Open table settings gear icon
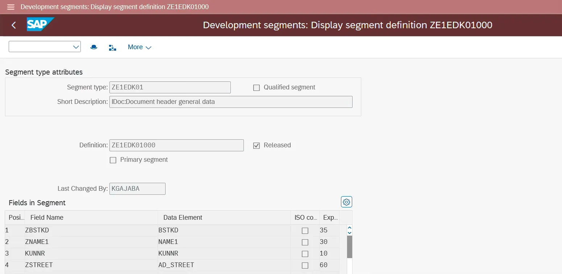562x274 pixels. point(346,202)
